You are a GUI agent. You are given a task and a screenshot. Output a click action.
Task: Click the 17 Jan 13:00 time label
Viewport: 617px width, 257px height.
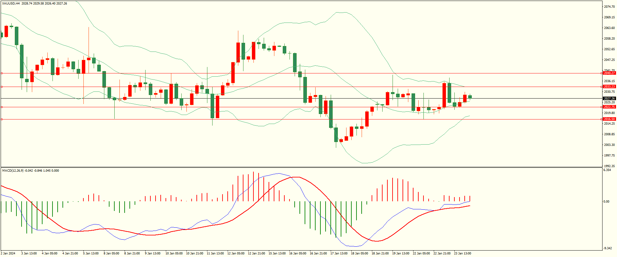pyautogui.click(x=339, y=253)
